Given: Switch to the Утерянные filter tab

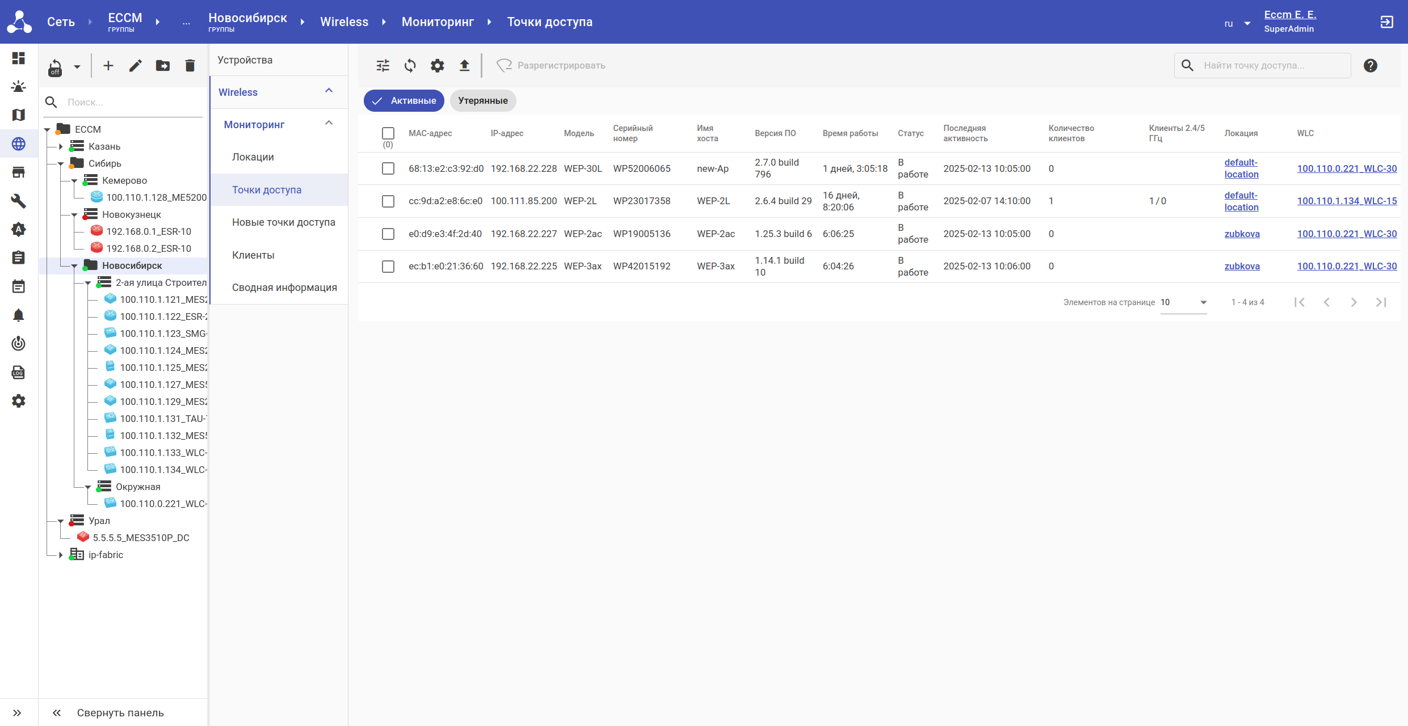Looking at the screenshot, I should tap(483, 100).
